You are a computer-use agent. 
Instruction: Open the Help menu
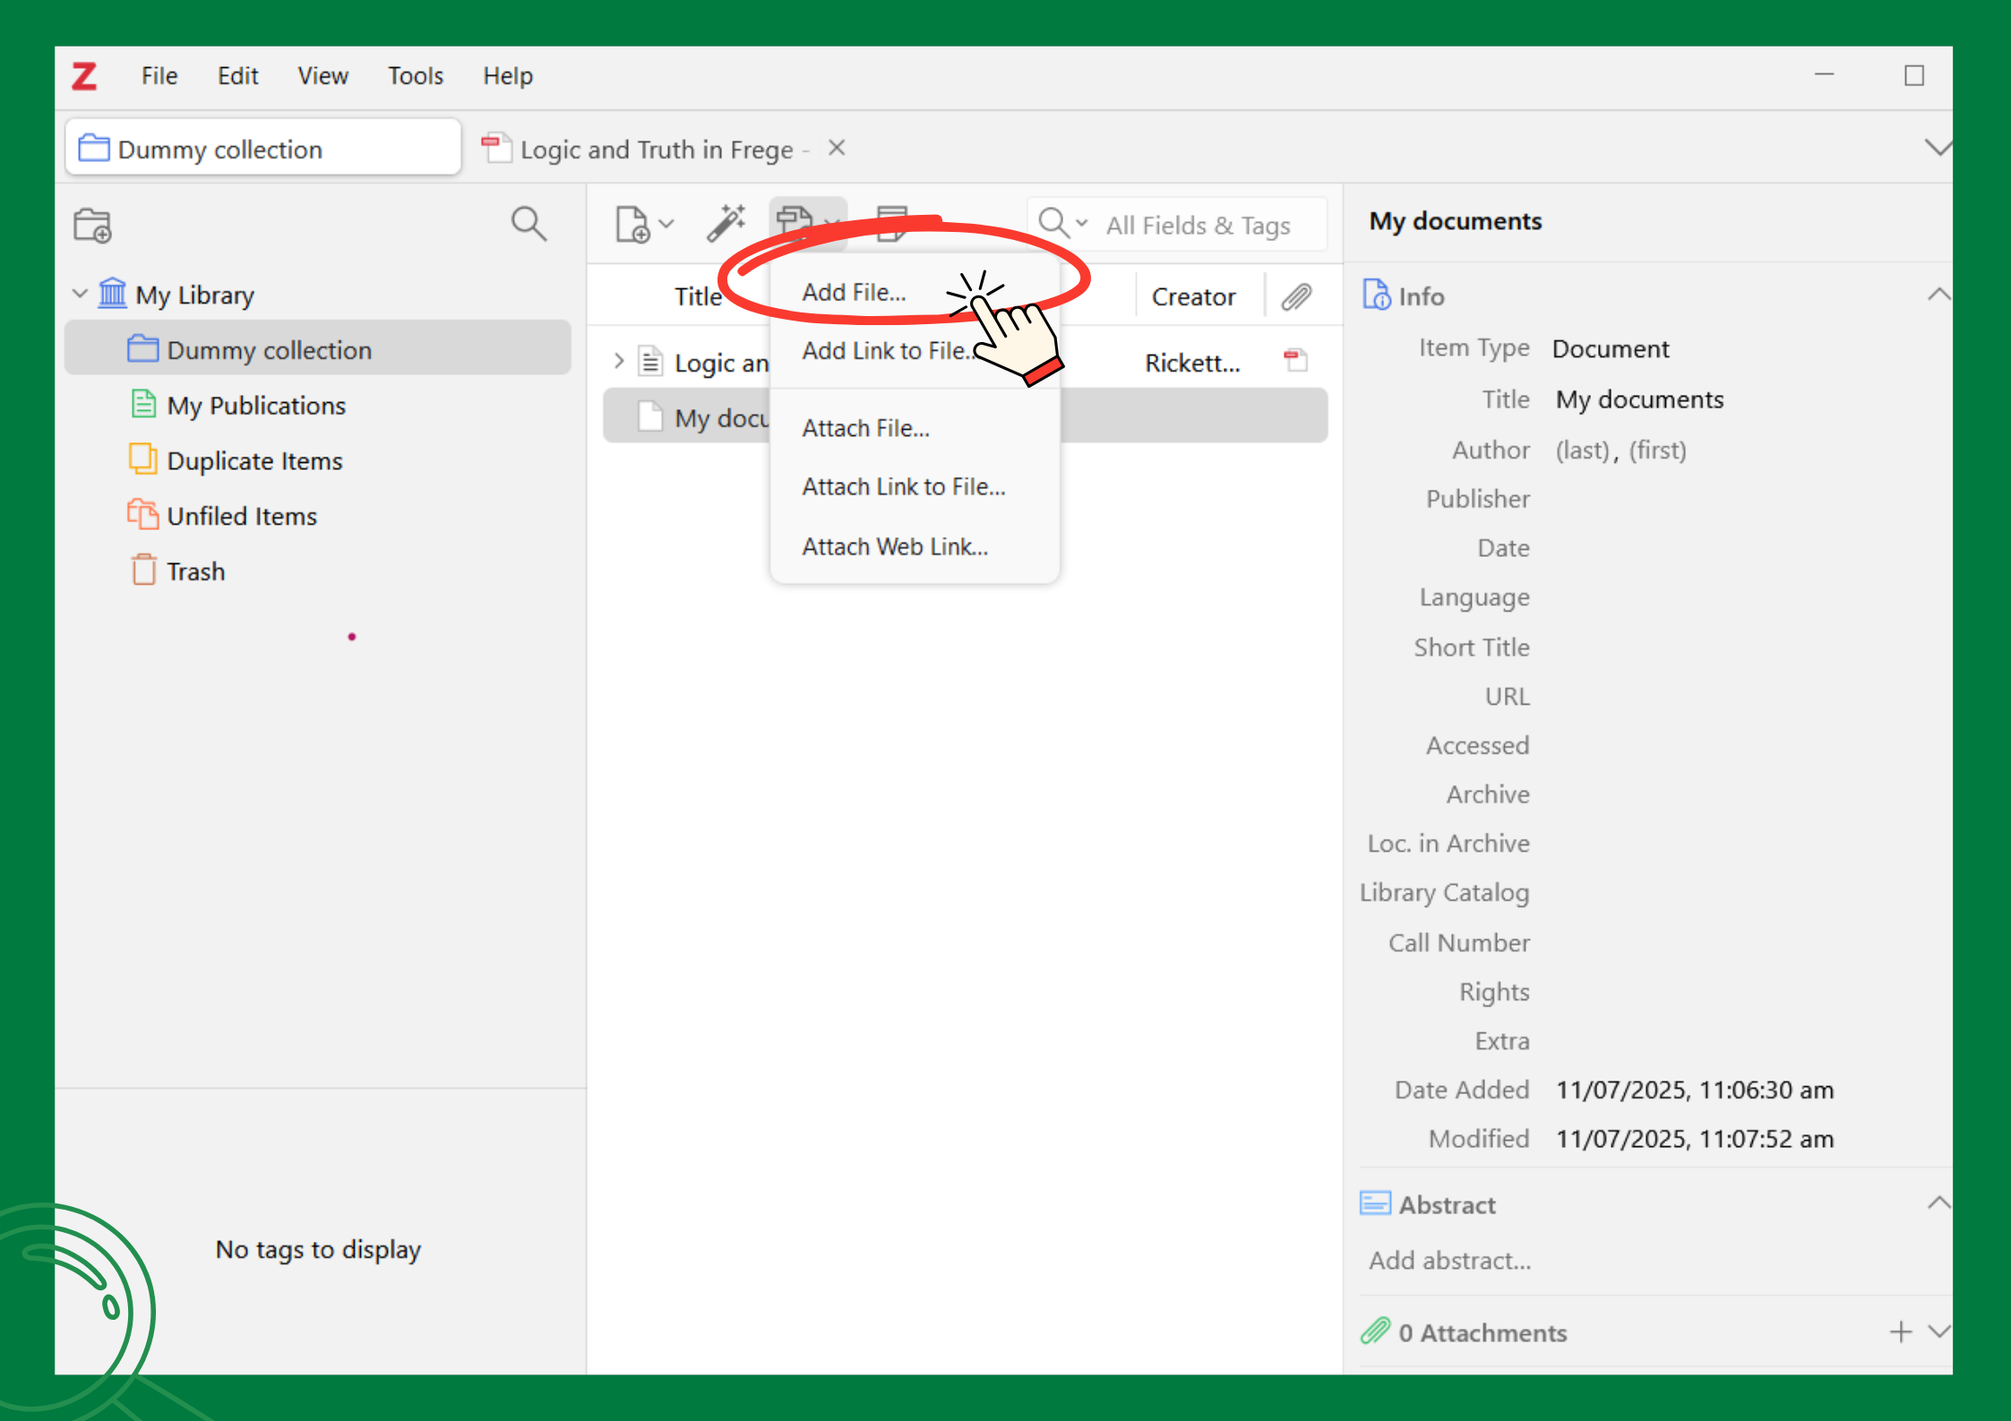[x=508, y=76]
